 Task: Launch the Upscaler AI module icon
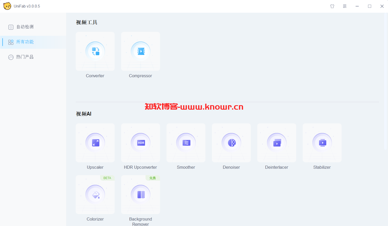[95, 143]
